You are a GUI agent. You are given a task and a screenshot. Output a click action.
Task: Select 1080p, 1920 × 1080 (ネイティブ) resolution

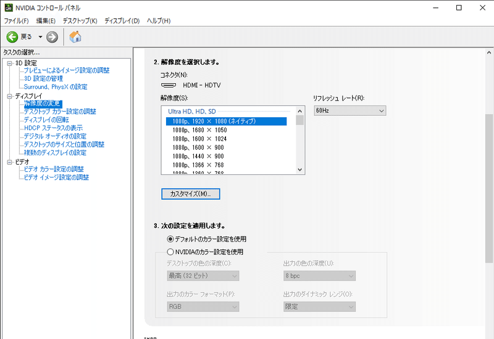point(226,121)
